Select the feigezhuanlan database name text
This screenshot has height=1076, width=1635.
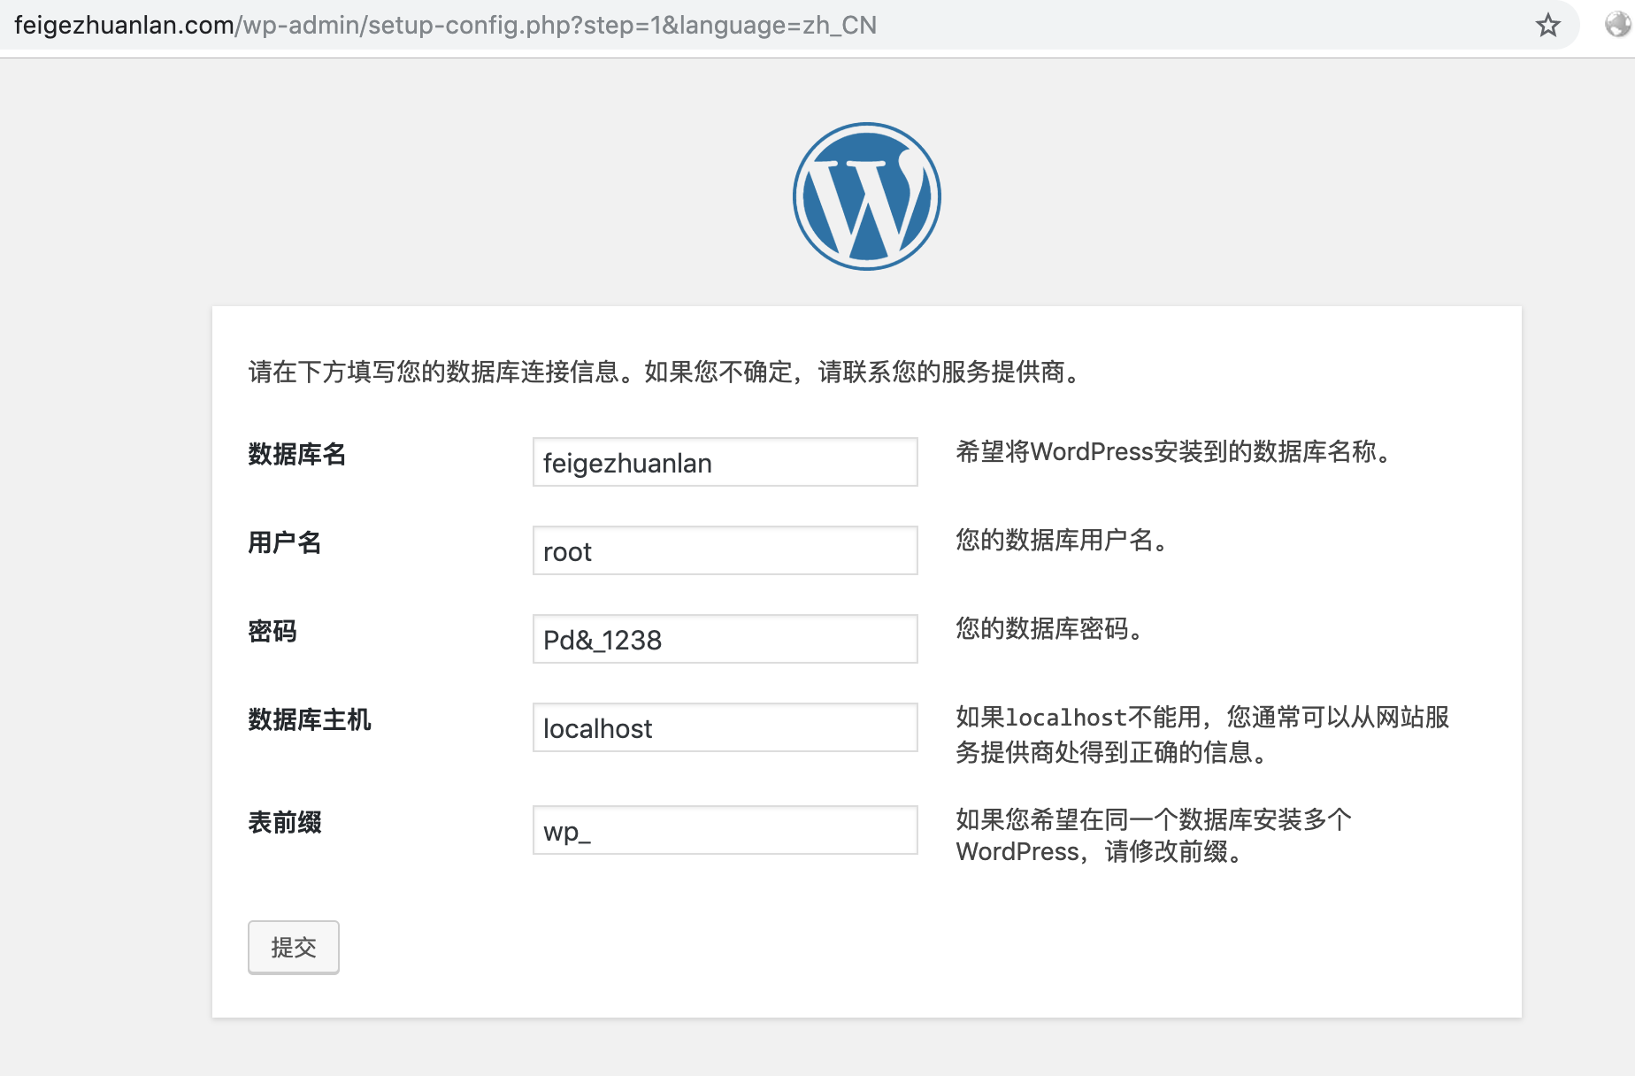(x=626, y=462)
